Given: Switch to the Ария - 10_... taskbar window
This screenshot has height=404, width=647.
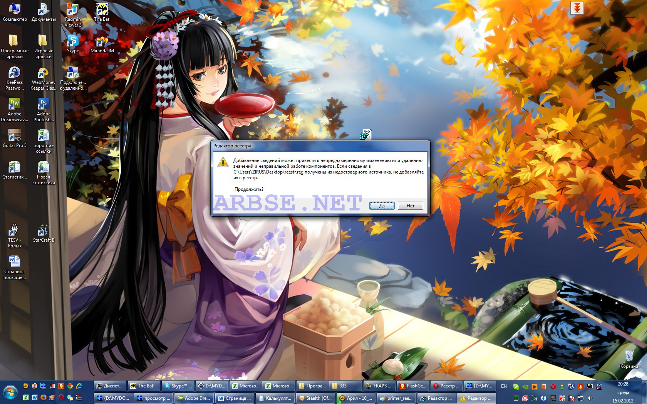Looking at the screenshot, I should [x=356, y=398].
